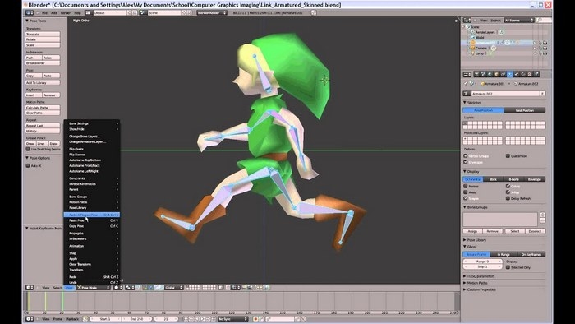The image size is (575, 324).
Task: Open the Global orientation dropdown
Action: 174,288
